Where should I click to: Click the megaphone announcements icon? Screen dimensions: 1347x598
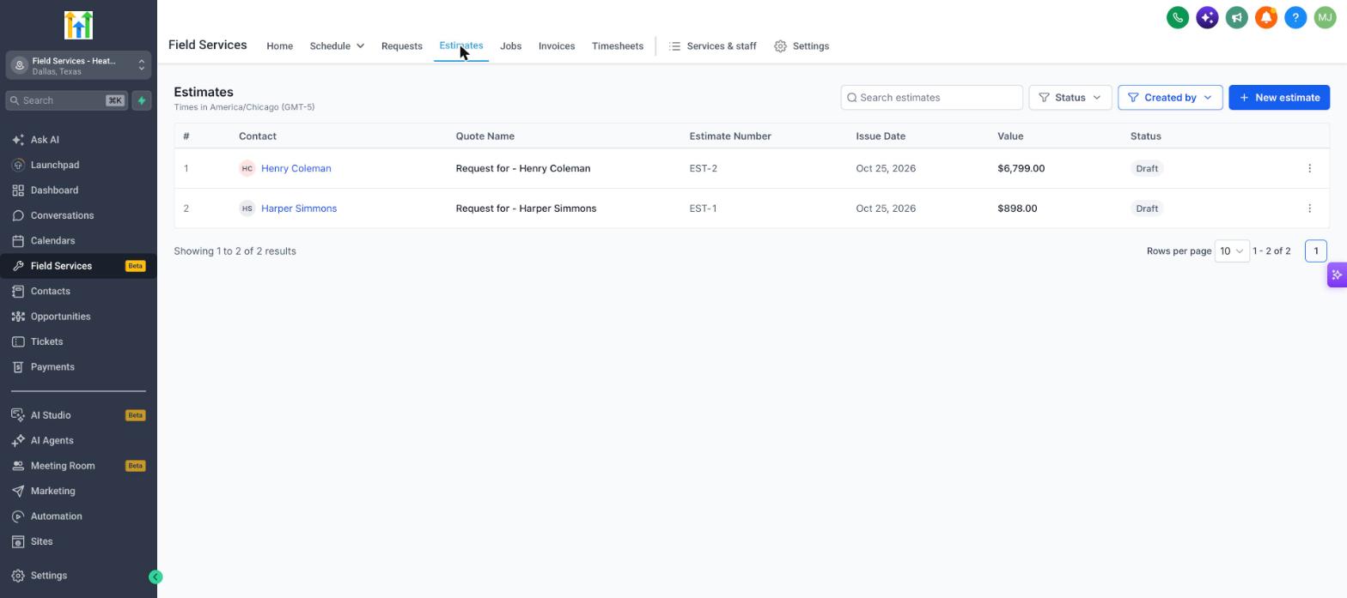tap(1236, 18)
